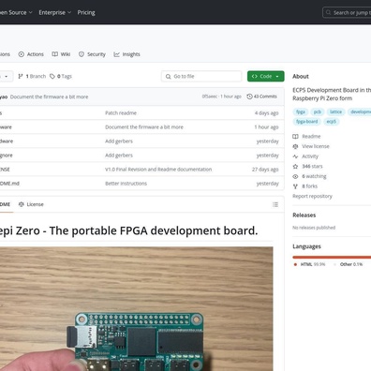
Task: Select the fpga topic tag
Action: (x=301, y=111)
